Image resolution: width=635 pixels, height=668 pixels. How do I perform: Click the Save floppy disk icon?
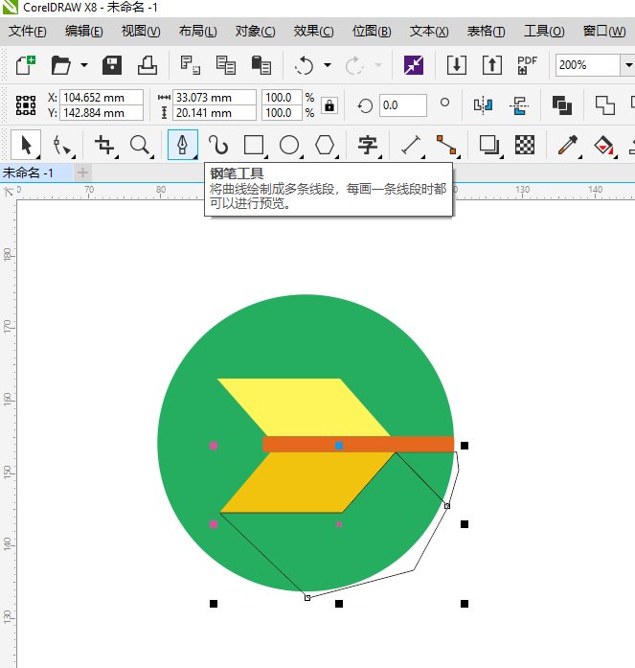click(112, 65)
